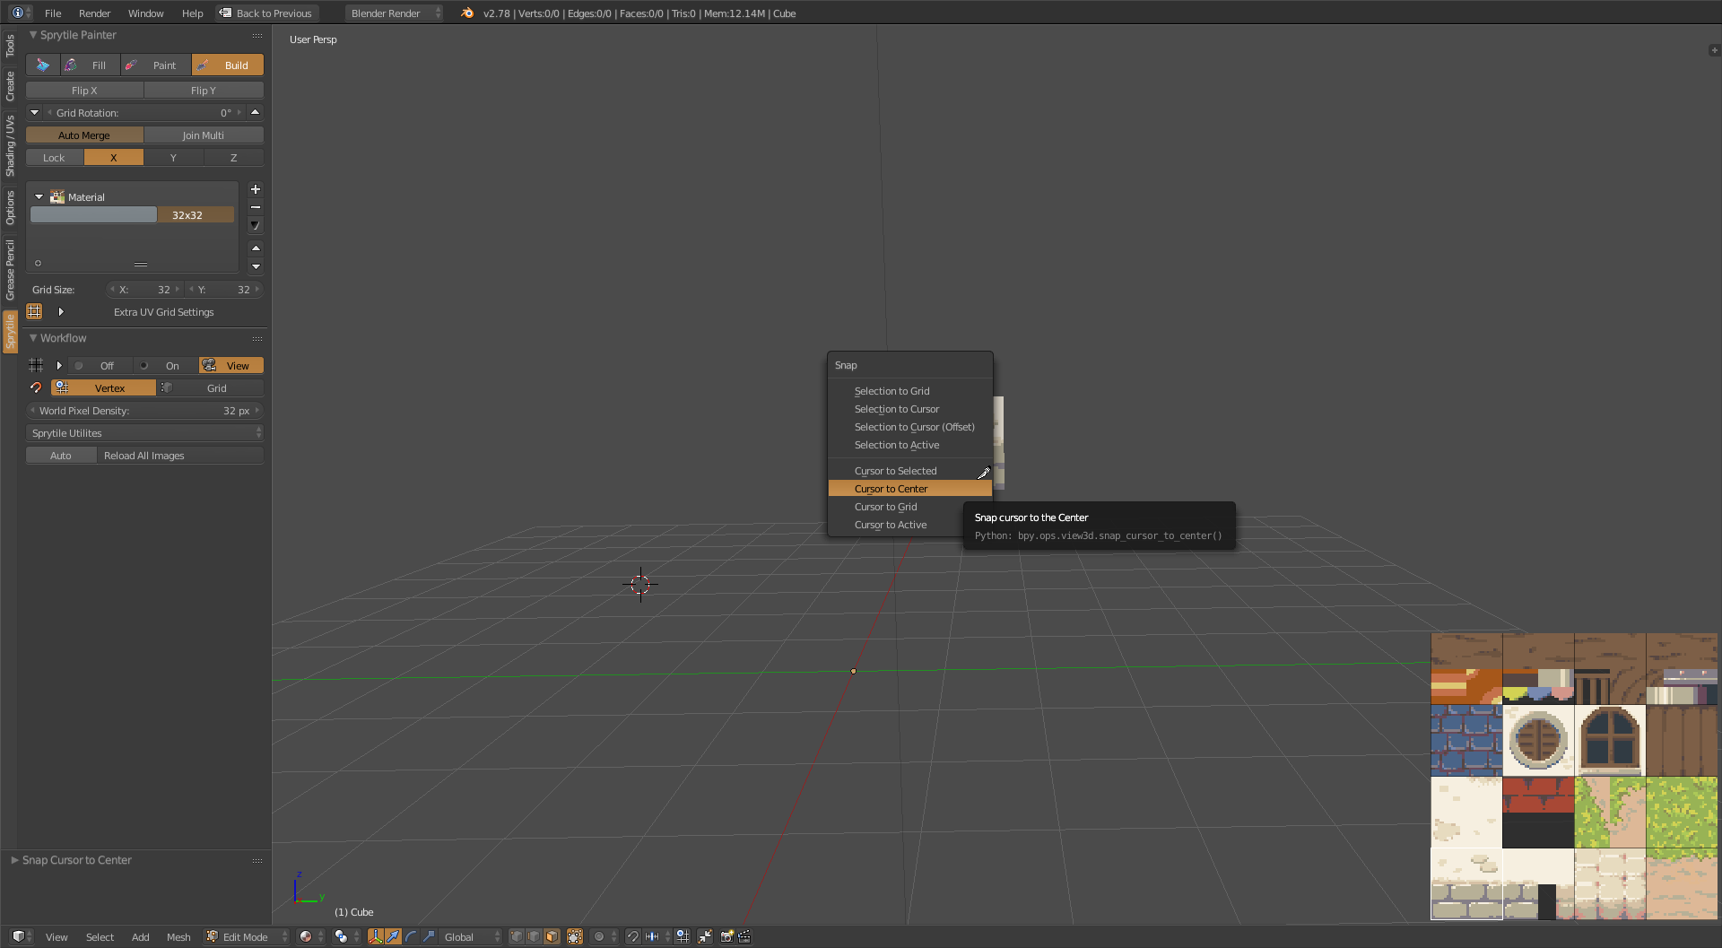
Task: Choose Cursor to Center in Snap menu
Action: coord(910,489)
